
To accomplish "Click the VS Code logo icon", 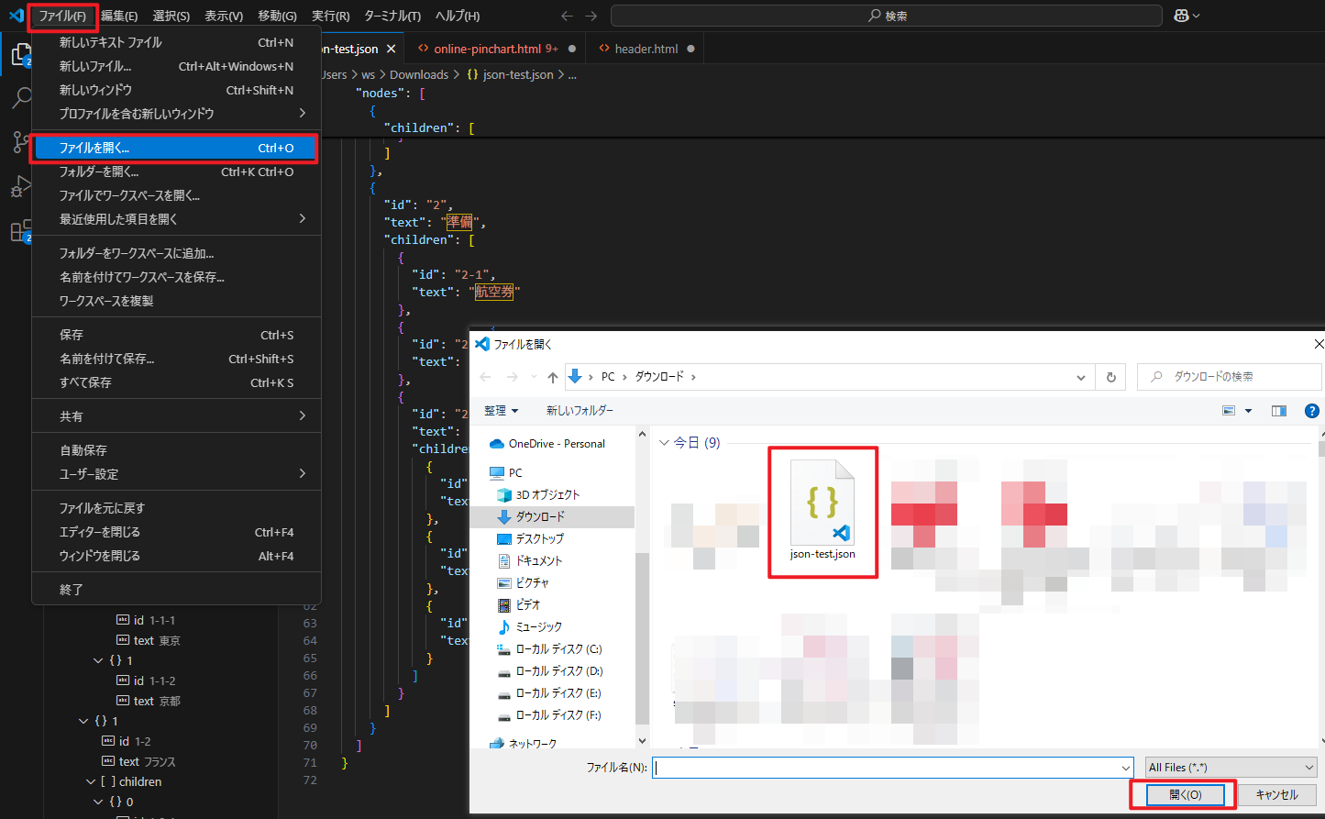I will (16, 16).
